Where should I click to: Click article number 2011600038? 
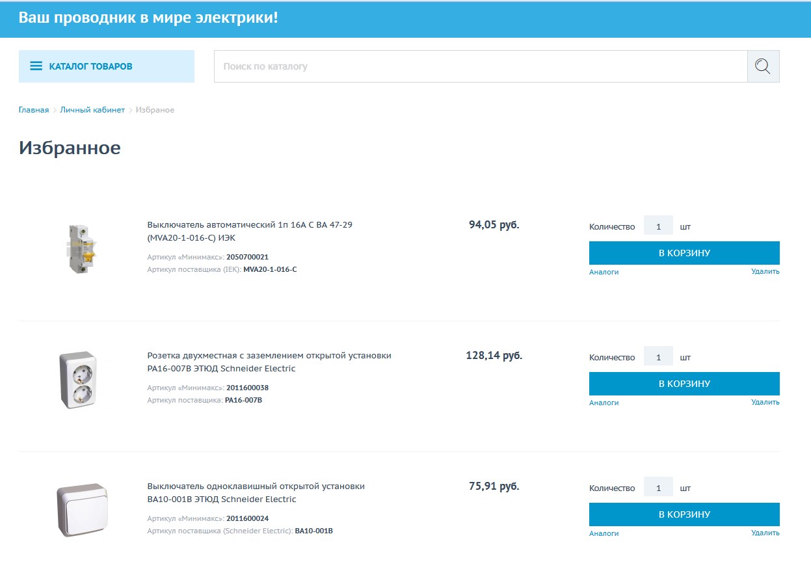pyautogui.click(x=247, y=388)
